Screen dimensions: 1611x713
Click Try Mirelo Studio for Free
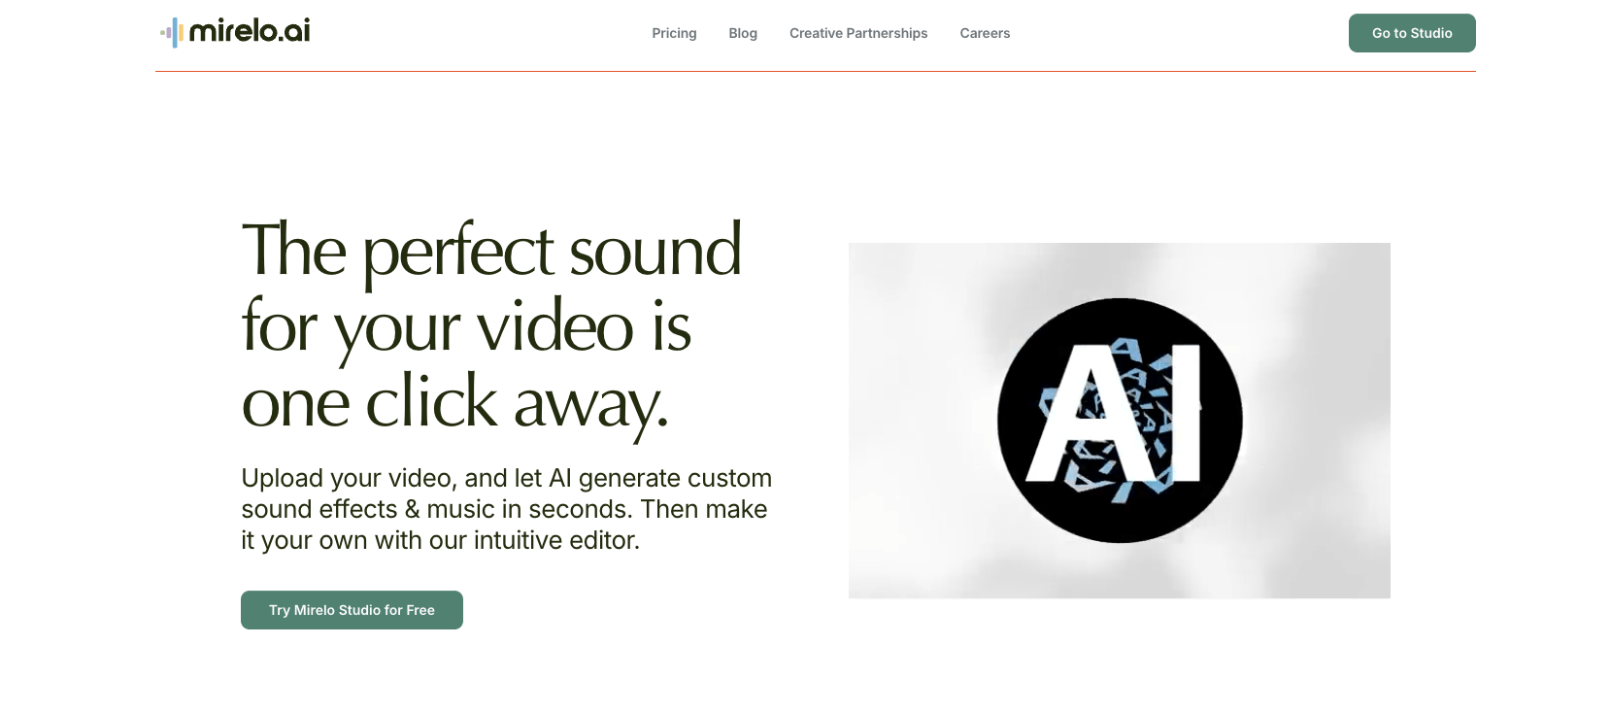pos(352,610)
